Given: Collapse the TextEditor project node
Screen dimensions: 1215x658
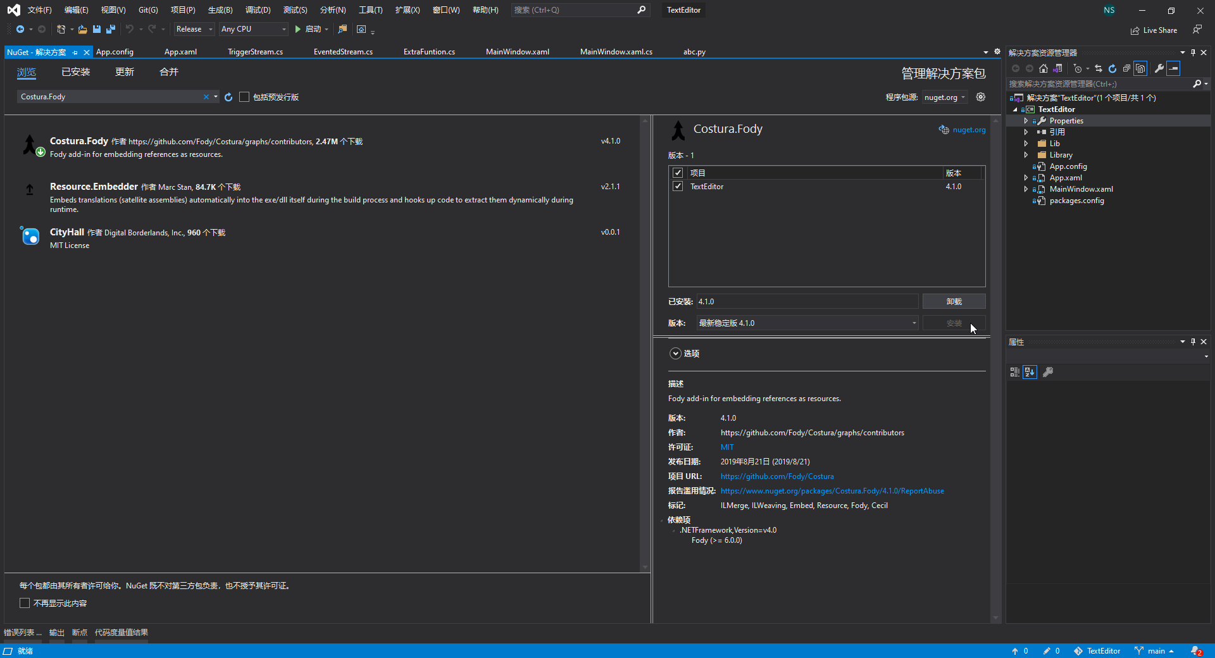Looking at the screenshot, I should tap(1015, 109).
